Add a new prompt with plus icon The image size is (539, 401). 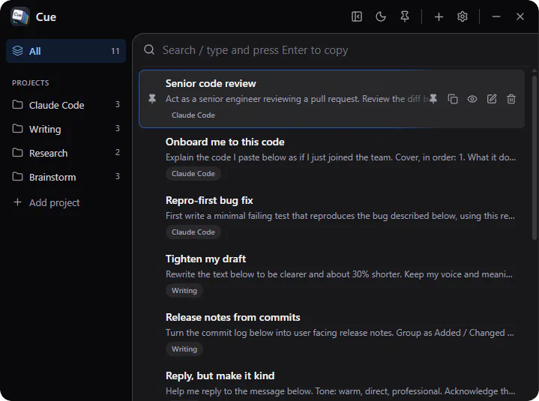pos(439,16)
